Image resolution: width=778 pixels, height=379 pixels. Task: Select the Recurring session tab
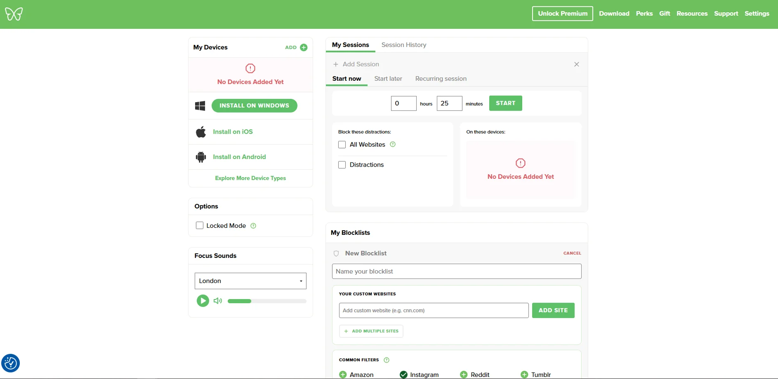[441, 79]
